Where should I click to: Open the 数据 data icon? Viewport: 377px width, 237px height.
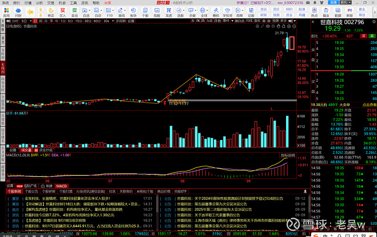click(x=338, y=12)
